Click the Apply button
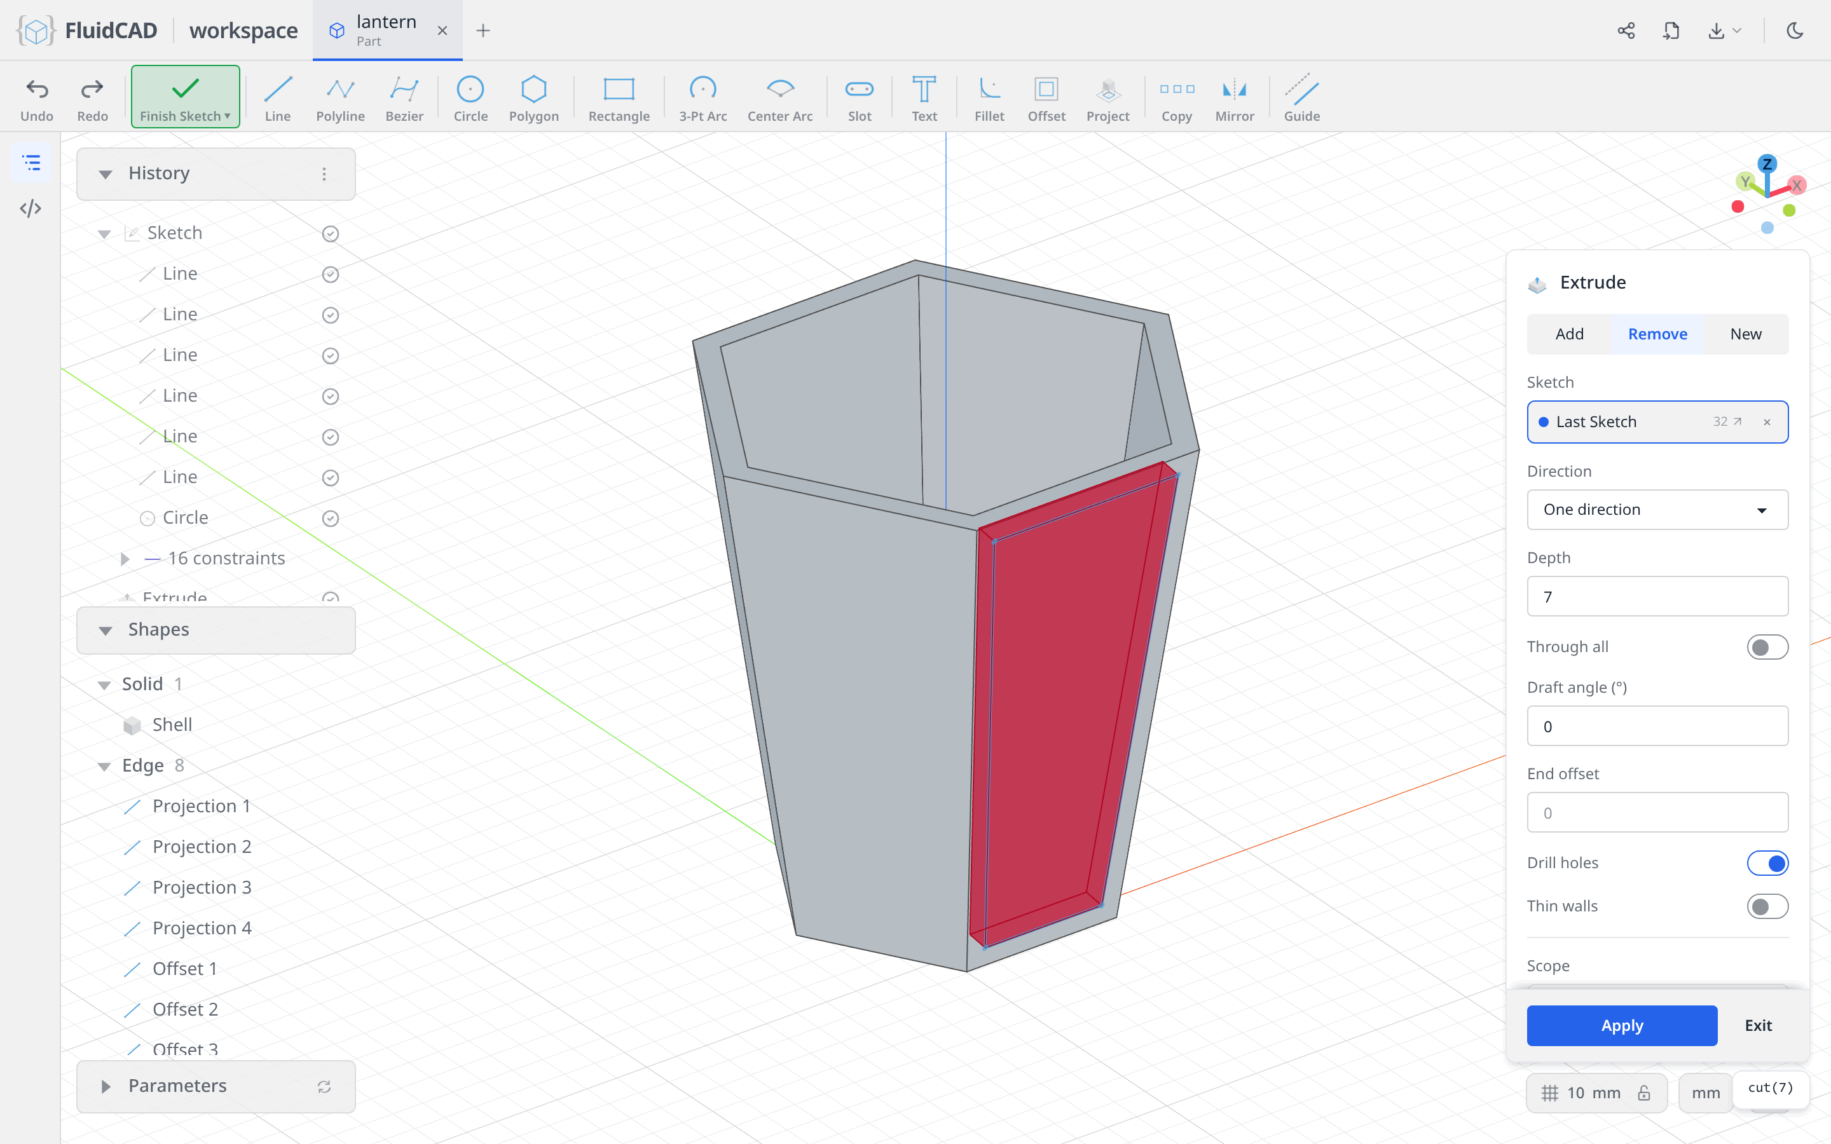The width and height of the screenshot is (1831, 1144). (x=1621, y=1025)
